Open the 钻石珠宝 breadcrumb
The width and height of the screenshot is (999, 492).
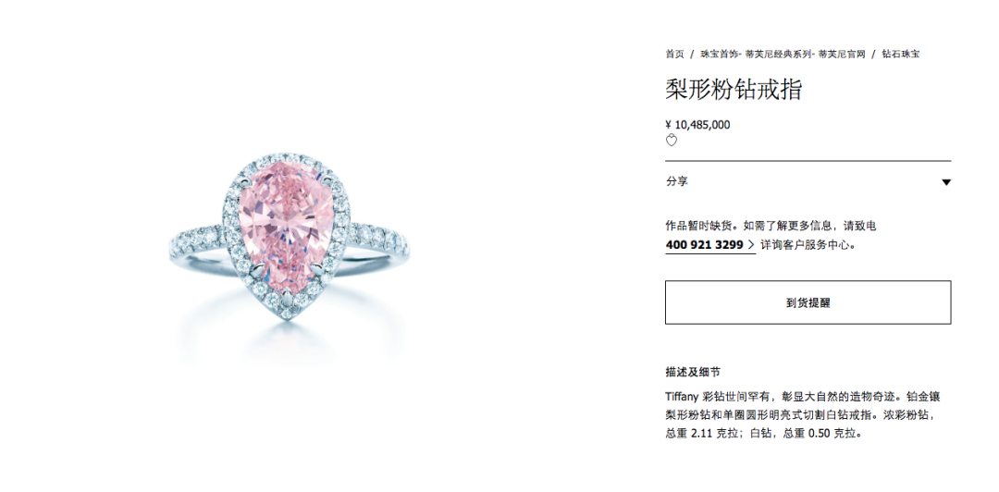901,55
